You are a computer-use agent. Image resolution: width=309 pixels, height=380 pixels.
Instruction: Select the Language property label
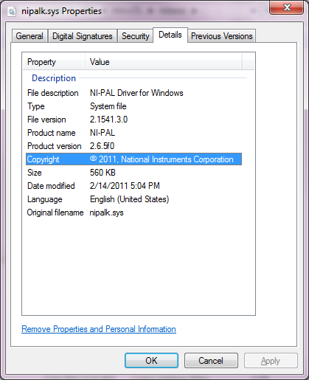[45, 199]
